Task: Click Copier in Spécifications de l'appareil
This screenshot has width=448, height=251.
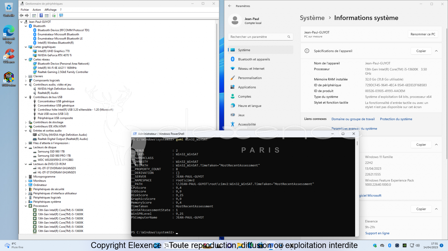Action: (x=421, y=51)
